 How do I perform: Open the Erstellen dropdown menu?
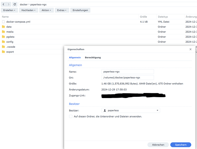pos(9,10)
